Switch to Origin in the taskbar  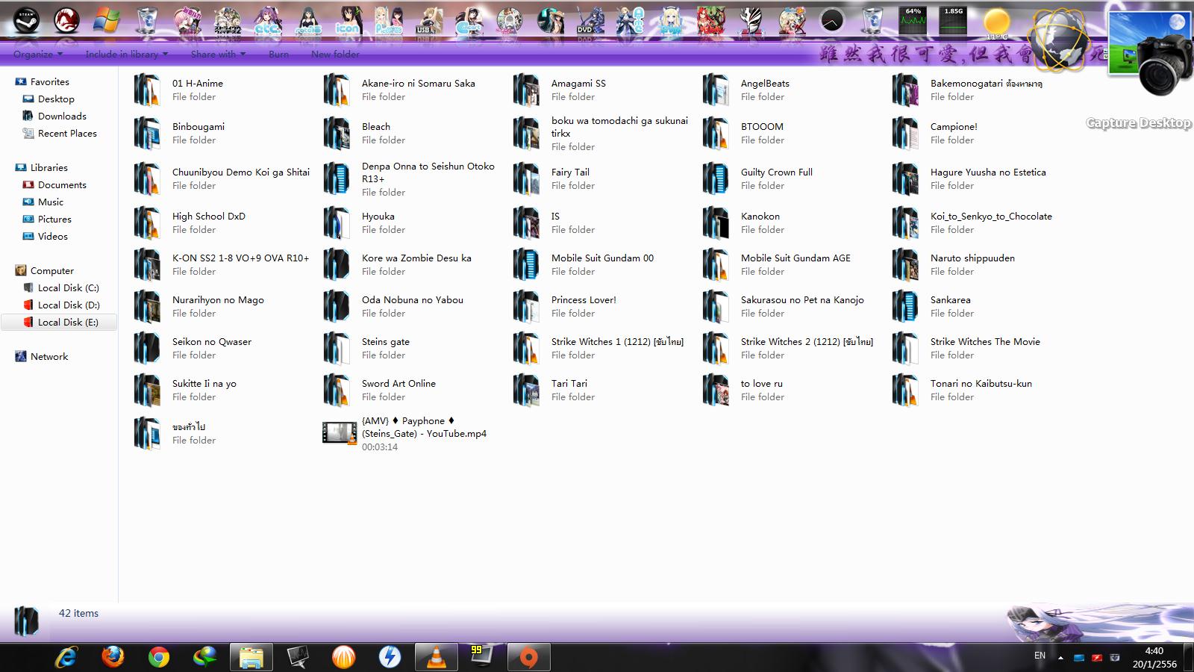point(528,657)
